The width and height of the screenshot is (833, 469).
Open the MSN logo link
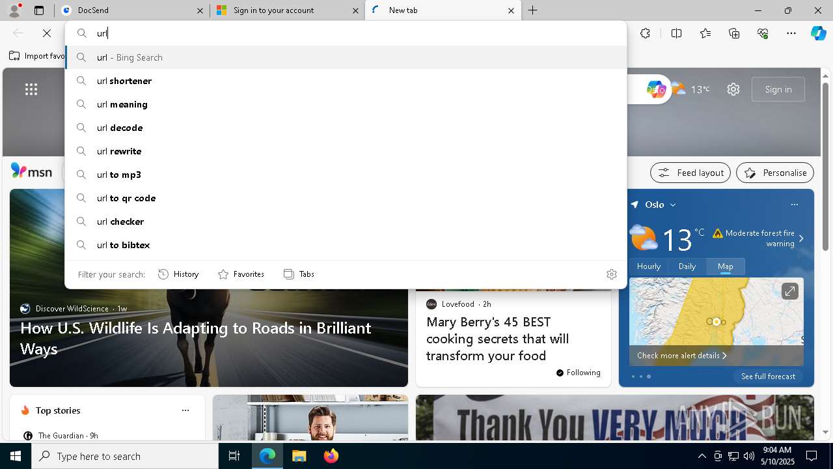coord(31,171)
